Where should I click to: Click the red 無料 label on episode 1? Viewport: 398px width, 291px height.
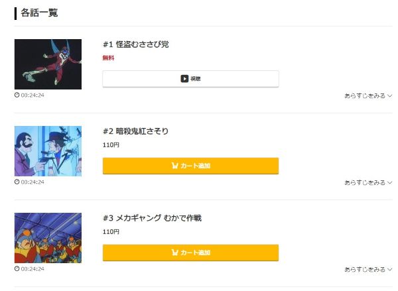[x=108, y=58]
